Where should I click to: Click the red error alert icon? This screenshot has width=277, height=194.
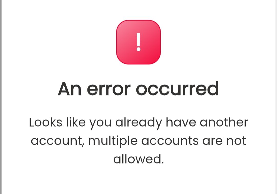click(138, 42)
